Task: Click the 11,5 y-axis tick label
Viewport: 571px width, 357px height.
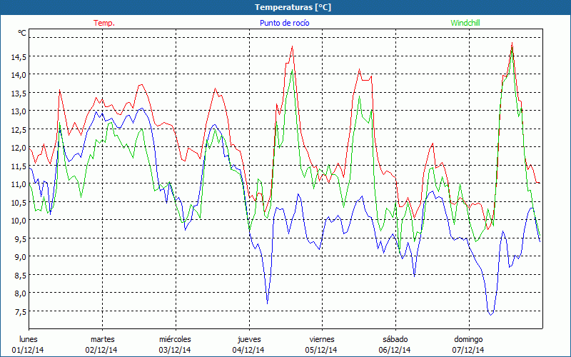Action: (x=17, y=166)
